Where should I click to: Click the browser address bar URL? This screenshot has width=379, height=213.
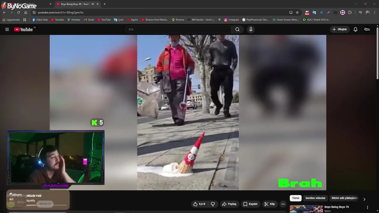tap(61, 12)
